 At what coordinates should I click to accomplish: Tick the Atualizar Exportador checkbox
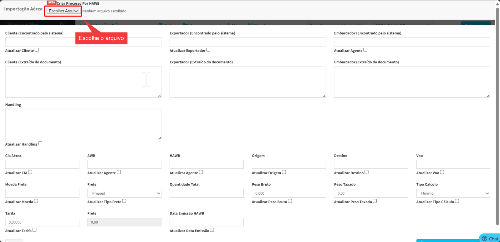tap(208, 50)
